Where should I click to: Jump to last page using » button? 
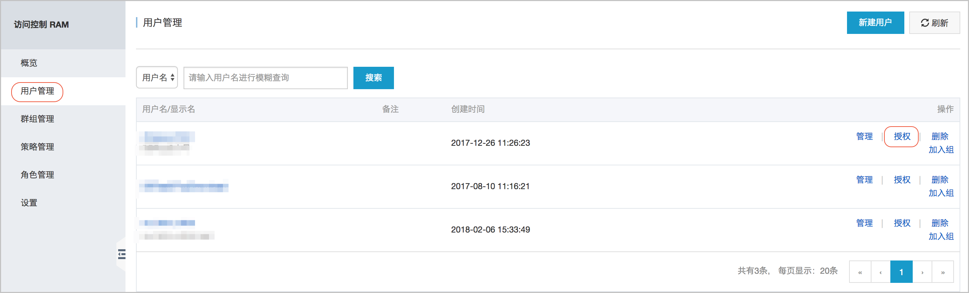pos(943,272)
